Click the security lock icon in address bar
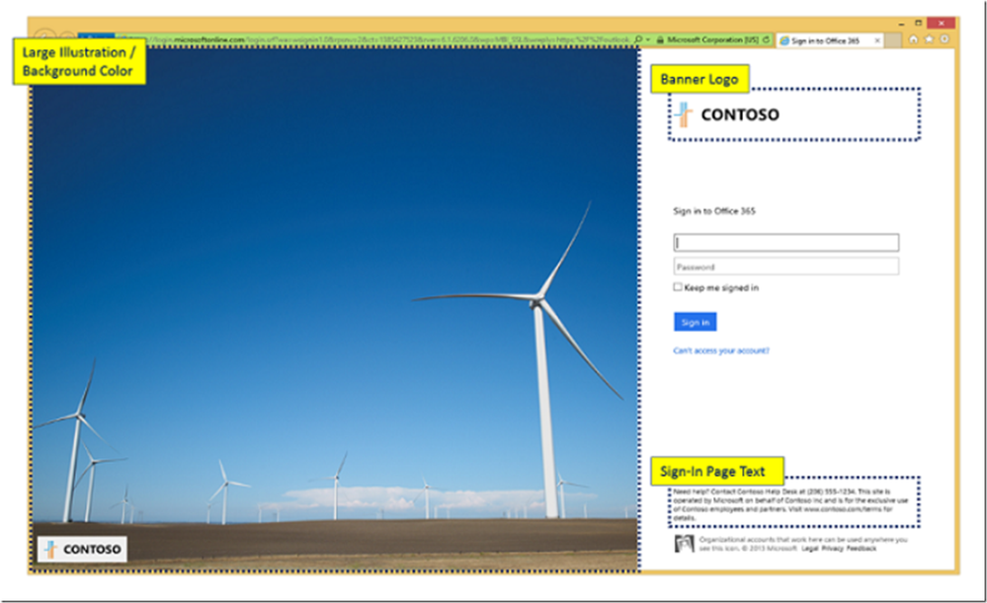The image size is (987, 603). click(660, 39)
